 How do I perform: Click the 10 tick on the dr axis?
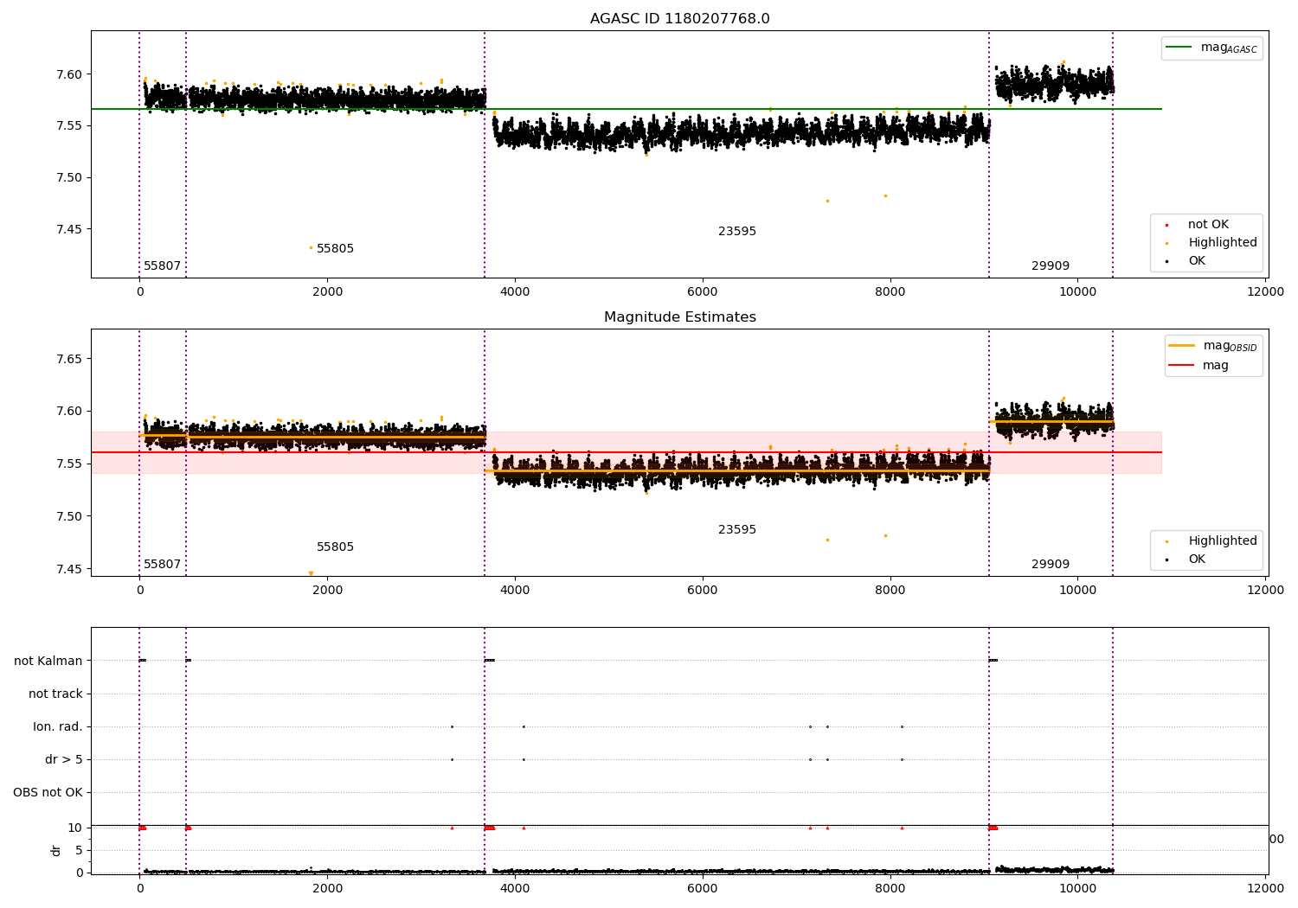[x=75, y=828]
